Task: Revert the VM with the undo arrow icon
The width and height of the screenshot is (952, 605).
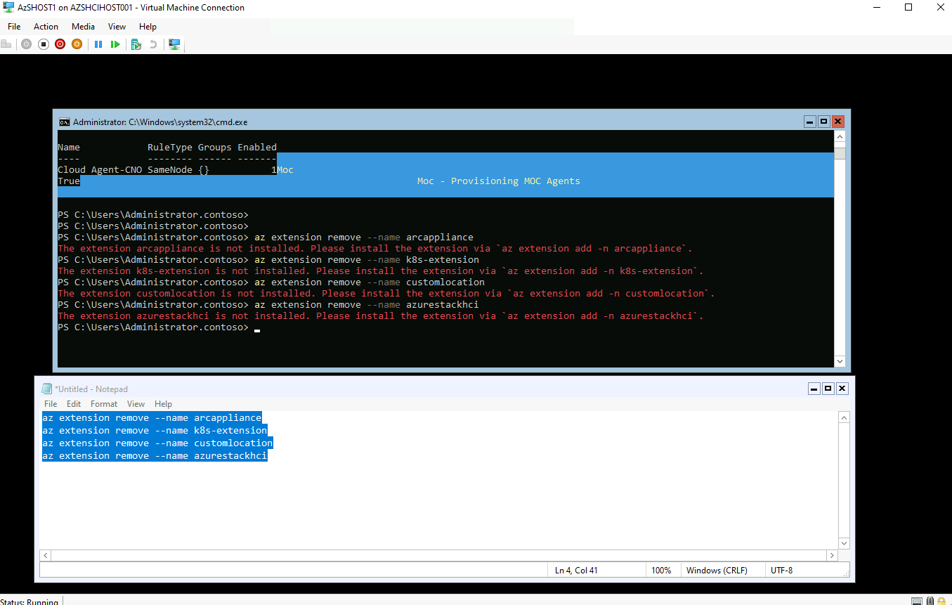Action: click(x=153, y=44)
